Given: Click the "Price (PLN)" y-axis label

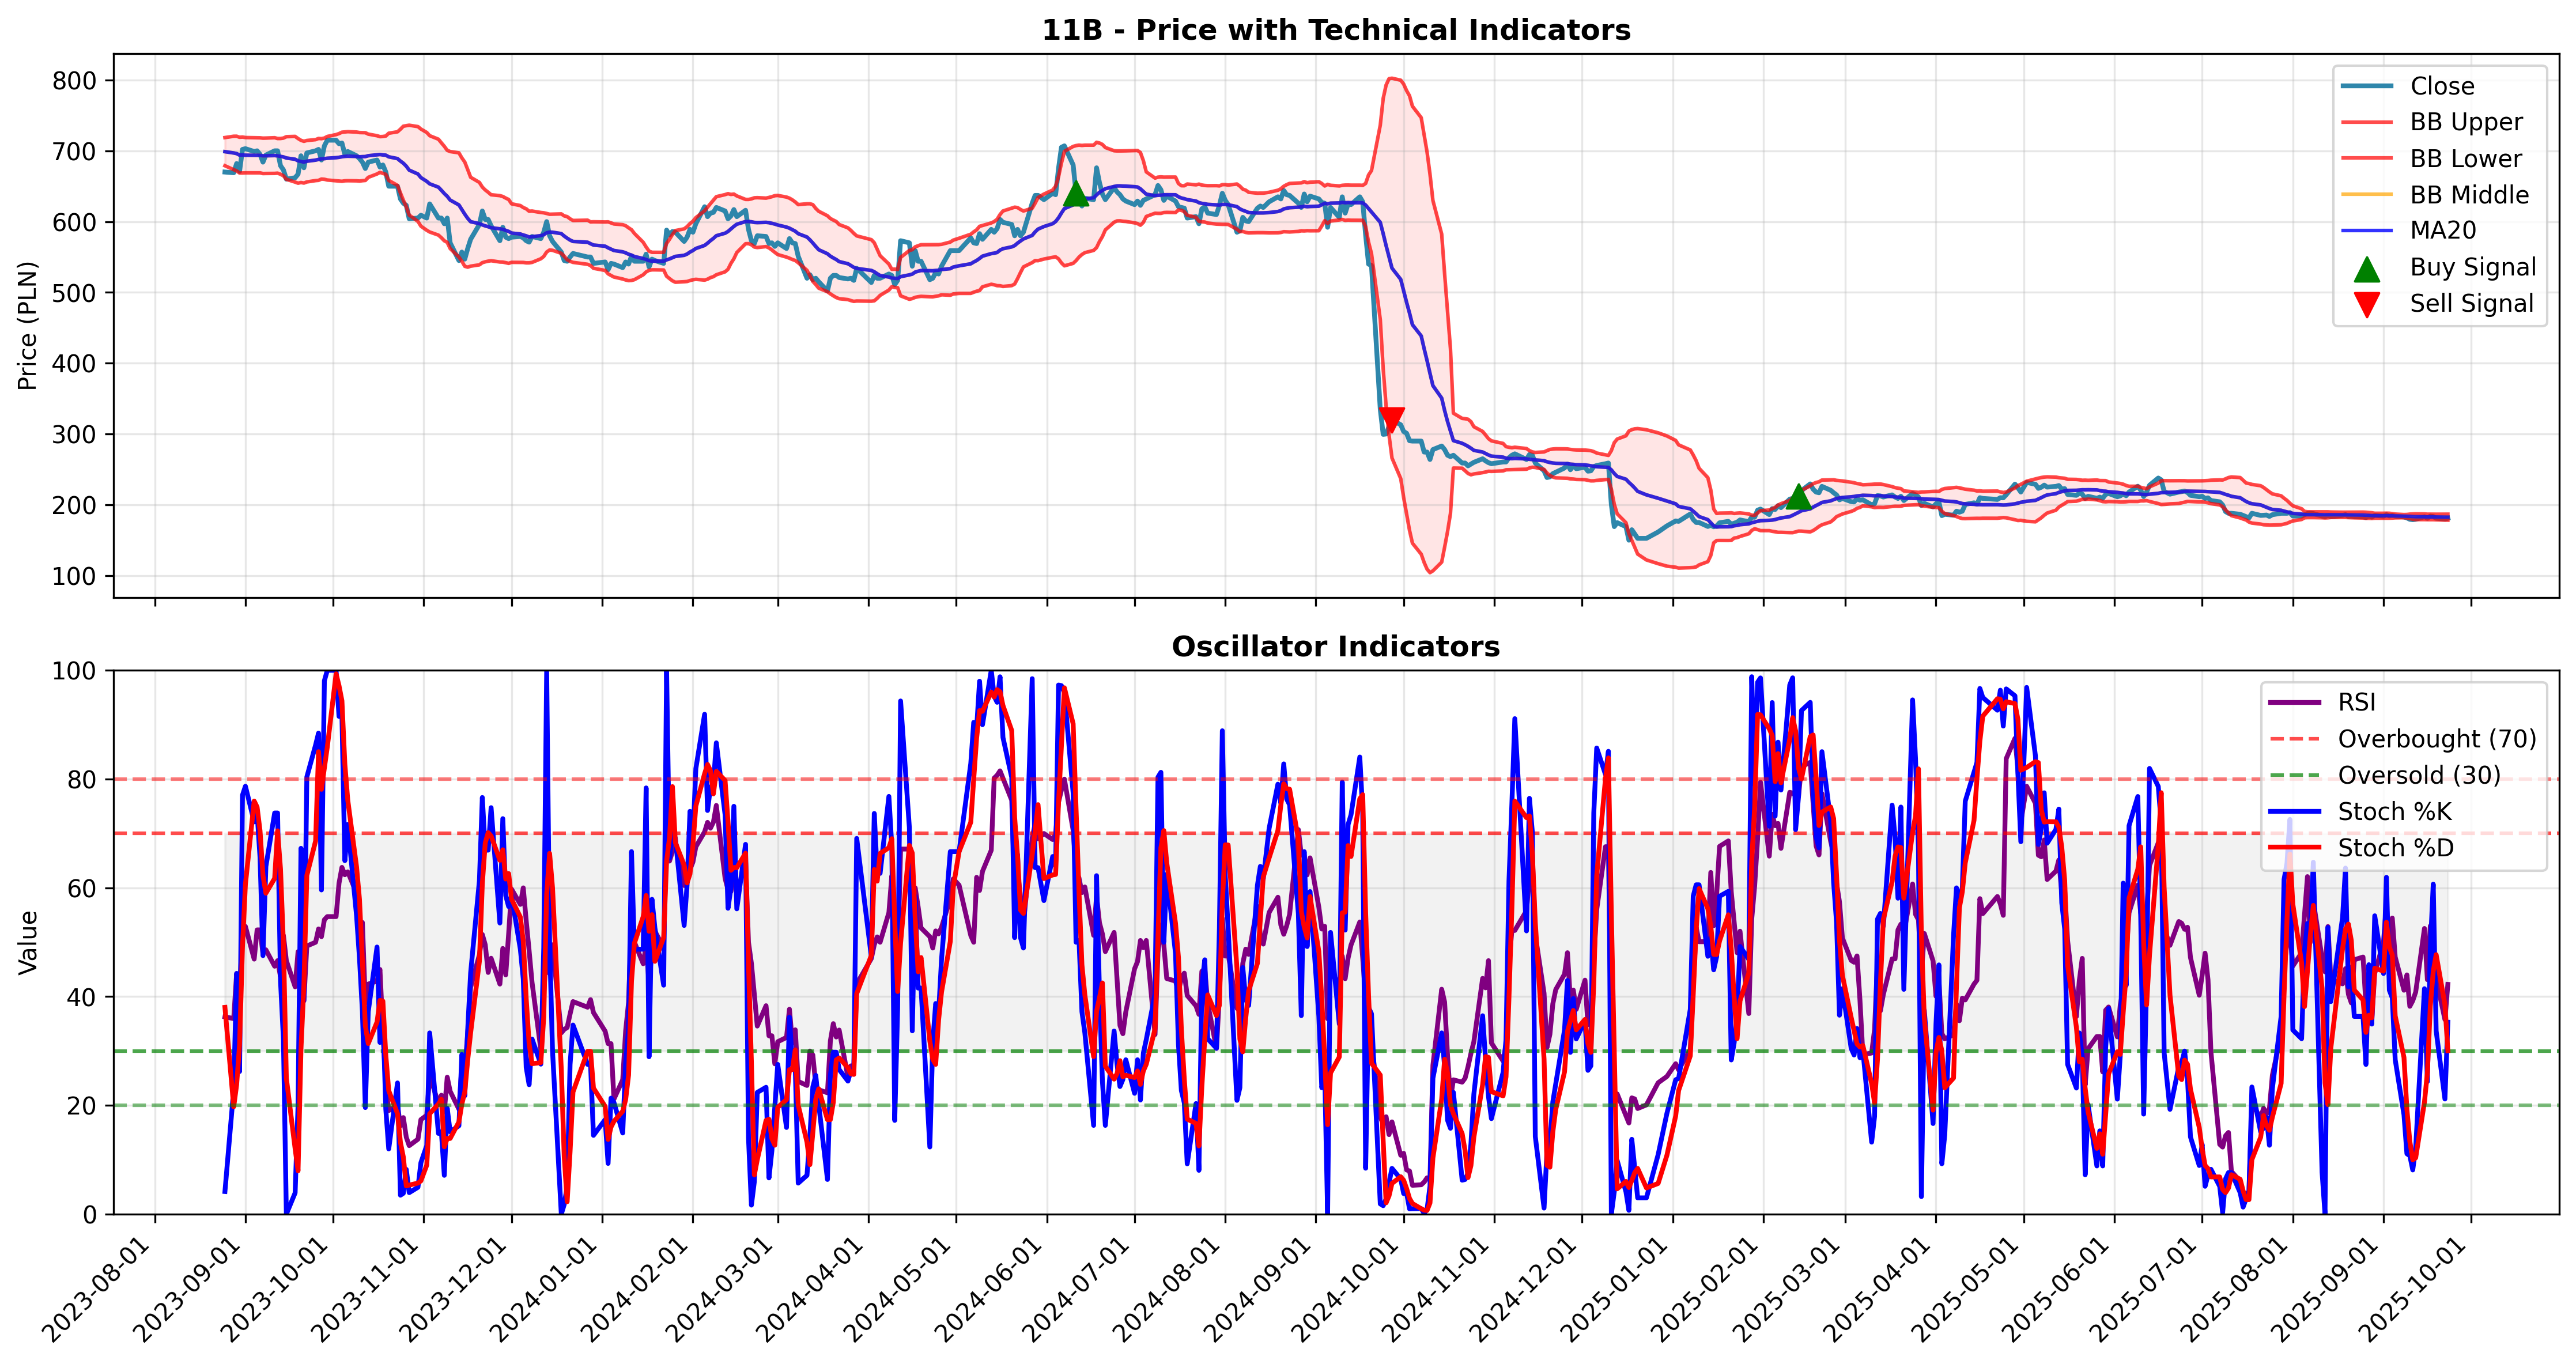Looking at the screenshot, I should 28,326.
